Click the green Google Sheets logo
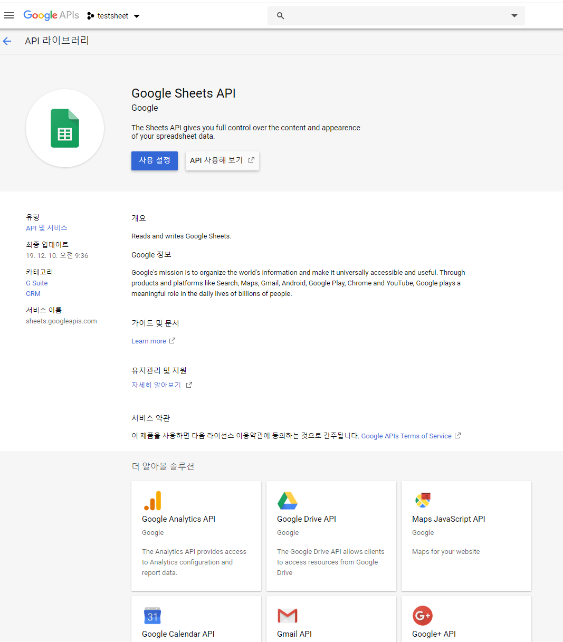The image size is (563, 642). coord(65,128)
